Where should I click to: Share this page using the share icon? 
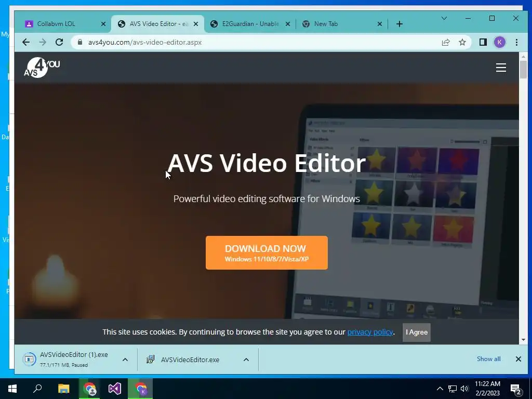[445, 42]
